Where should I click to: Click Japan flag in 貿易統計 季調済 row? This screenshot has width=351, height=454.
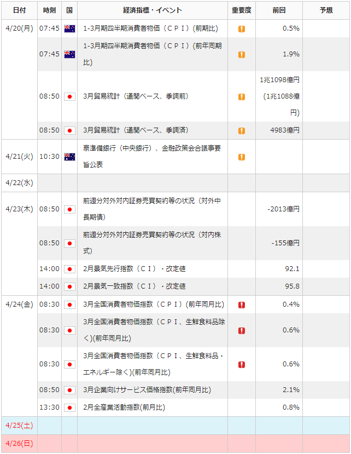click(x=69, y=130)
